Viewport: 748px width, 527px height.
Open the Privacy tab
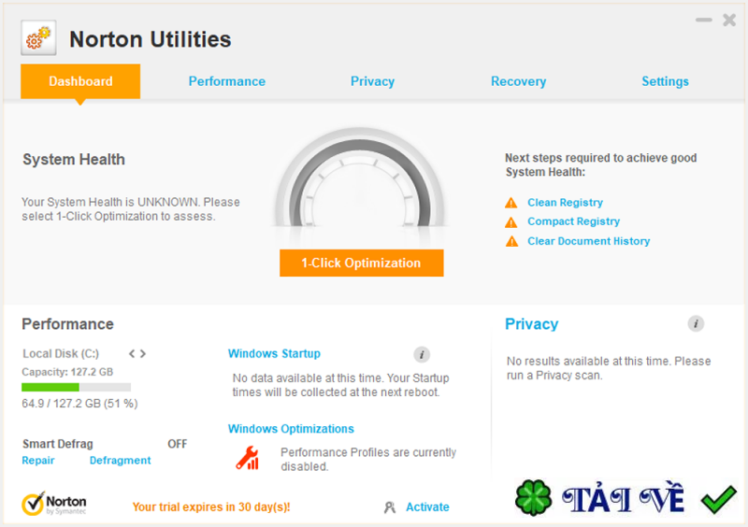[x=372, y=81]
